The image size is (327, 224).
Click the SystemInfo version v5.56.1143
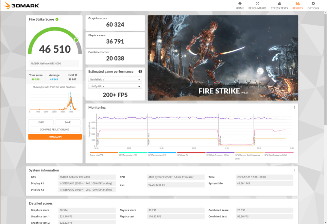[265, 183]
